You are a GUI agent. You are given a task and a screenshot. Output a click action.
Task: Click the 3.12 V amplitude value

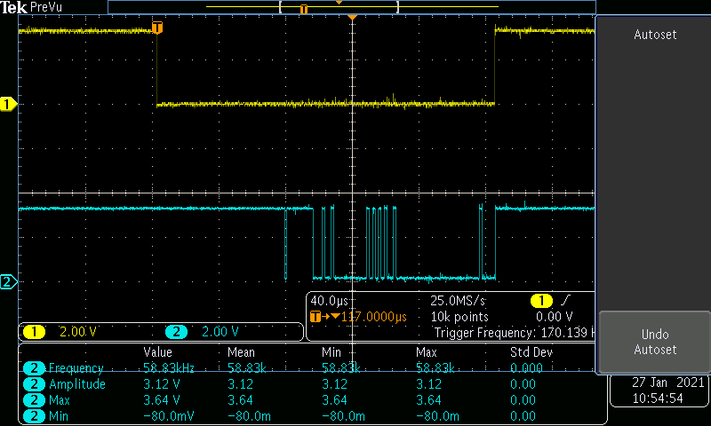click(x=162, y=384)
